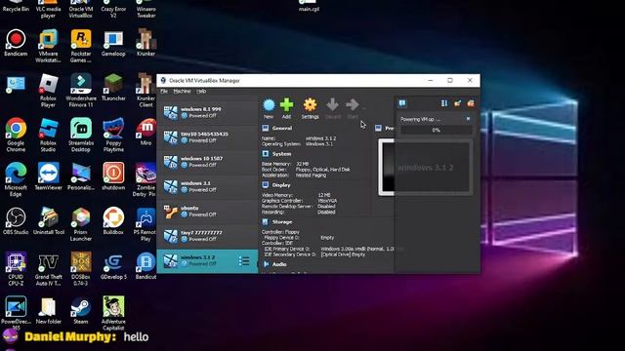Click the Gameloop desktop icon
Screen dimensions: 625x351
[x=113, y=43]
